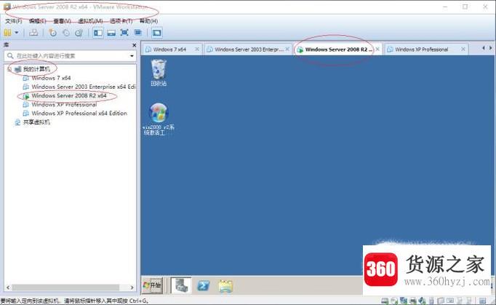Select Windows 7 x64 in the library tree
Viewport: 496px width, 305px height.
pos(51,78)
